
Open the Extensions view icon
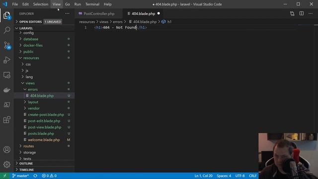coord(6,119)
